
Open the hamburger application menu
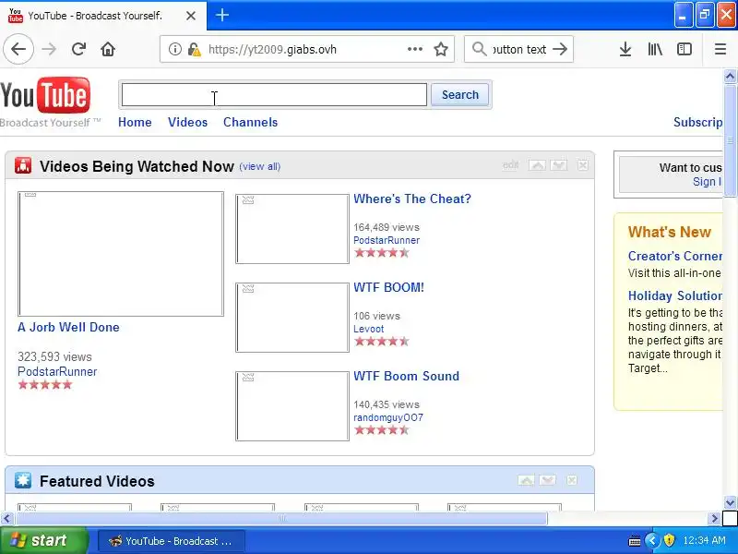720,49
